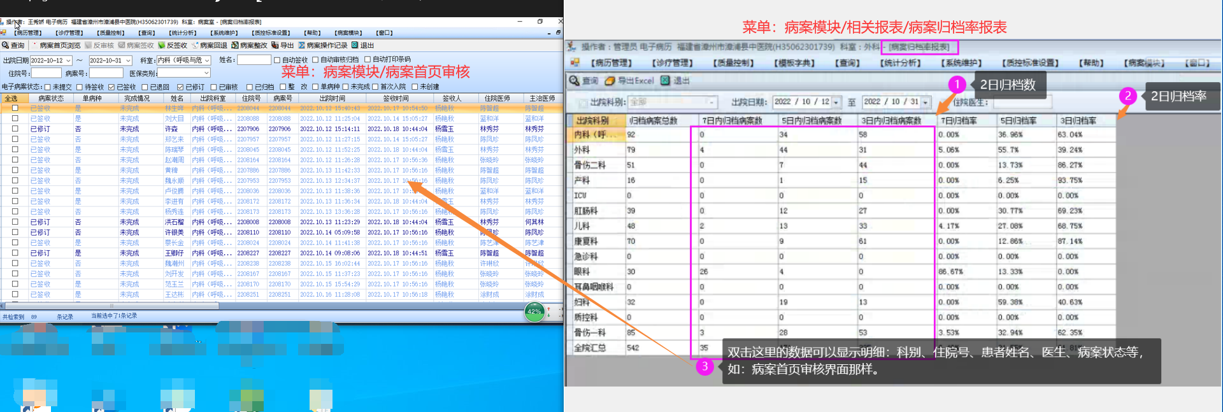The height and width of the screenshot is (412, 1223).
Task: Open the report end date 2022/10/31 picker arrow
Action: click(926, 103)
